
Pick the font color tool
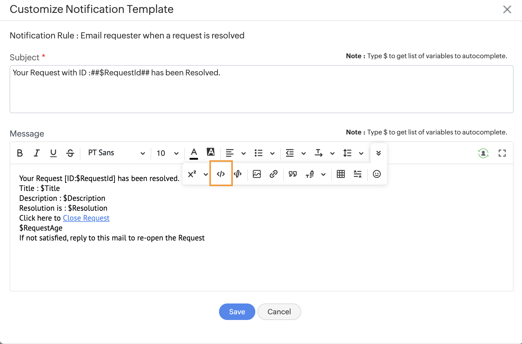coord(194,153)
